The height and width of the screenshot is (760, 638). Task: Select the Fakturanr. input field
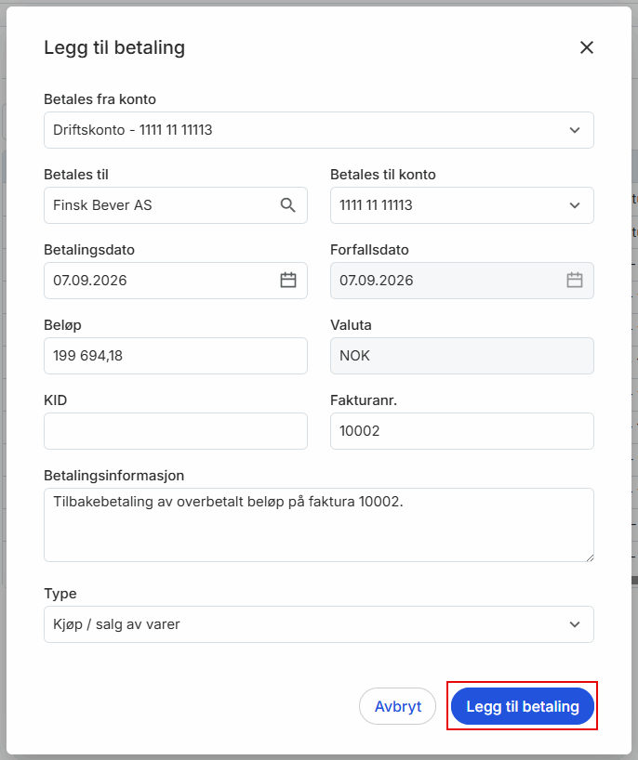click(462, 431)
